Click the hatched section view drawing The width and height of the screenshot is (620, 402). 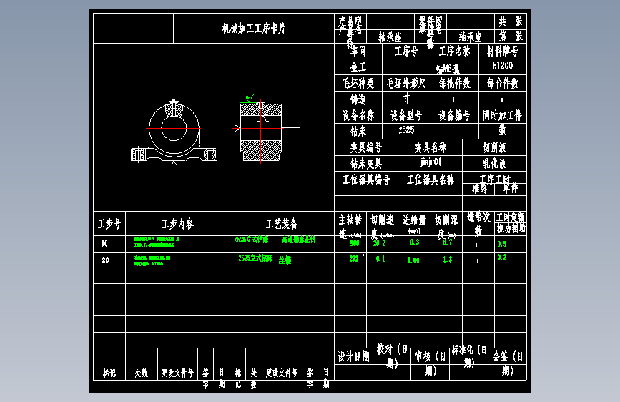coord(261,131)
